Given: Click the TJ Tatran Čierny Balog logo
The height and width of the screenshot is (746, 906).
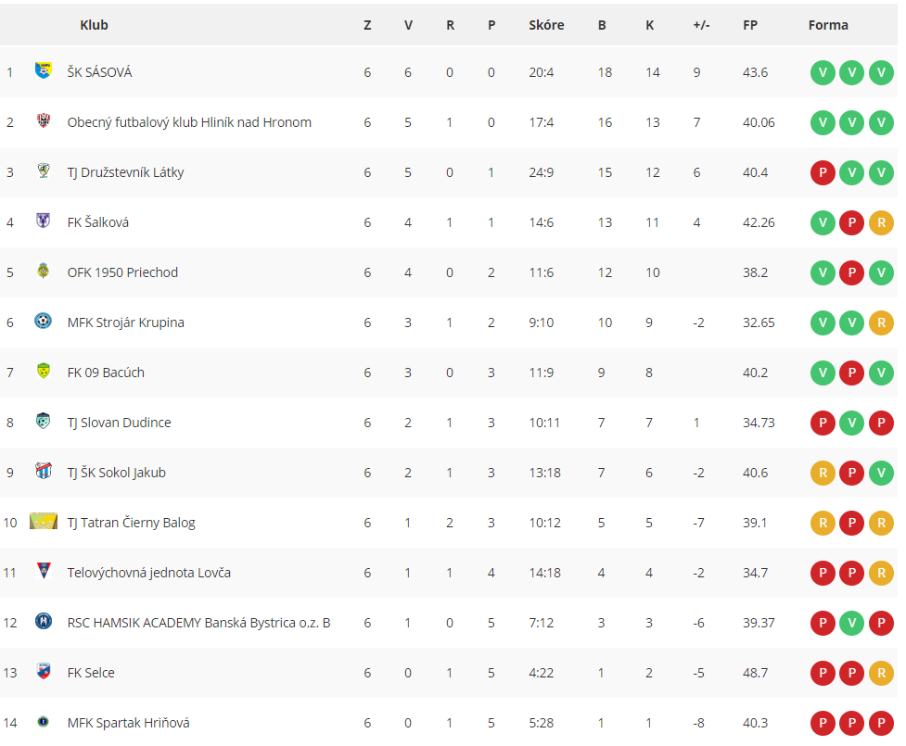Looking at the screenshot, I should [44, 521].
